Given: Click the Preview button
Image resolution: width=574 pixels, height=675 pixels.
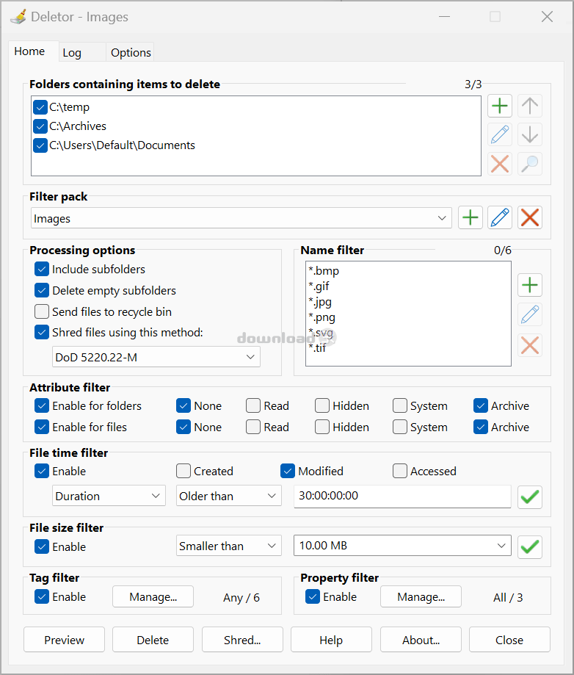Looking at the screenshot, I should tap(64, 640).
